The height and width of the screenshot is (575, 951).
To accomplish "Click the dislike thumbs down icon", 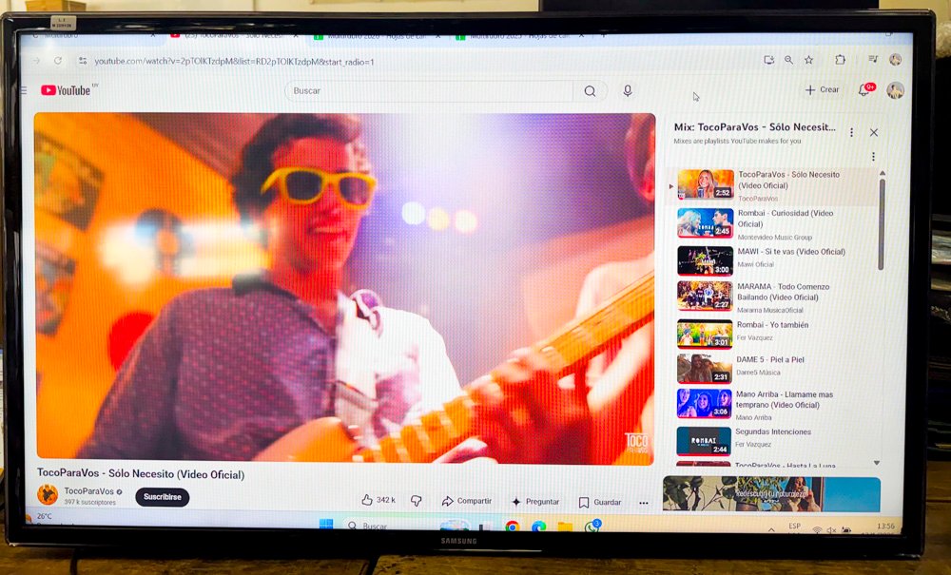I will tap(416, 500).
